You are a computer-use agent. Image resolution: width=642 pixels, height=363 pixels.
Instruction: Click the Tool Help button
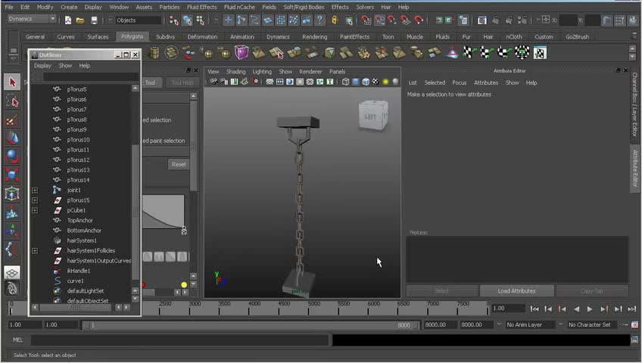[182, 82]
